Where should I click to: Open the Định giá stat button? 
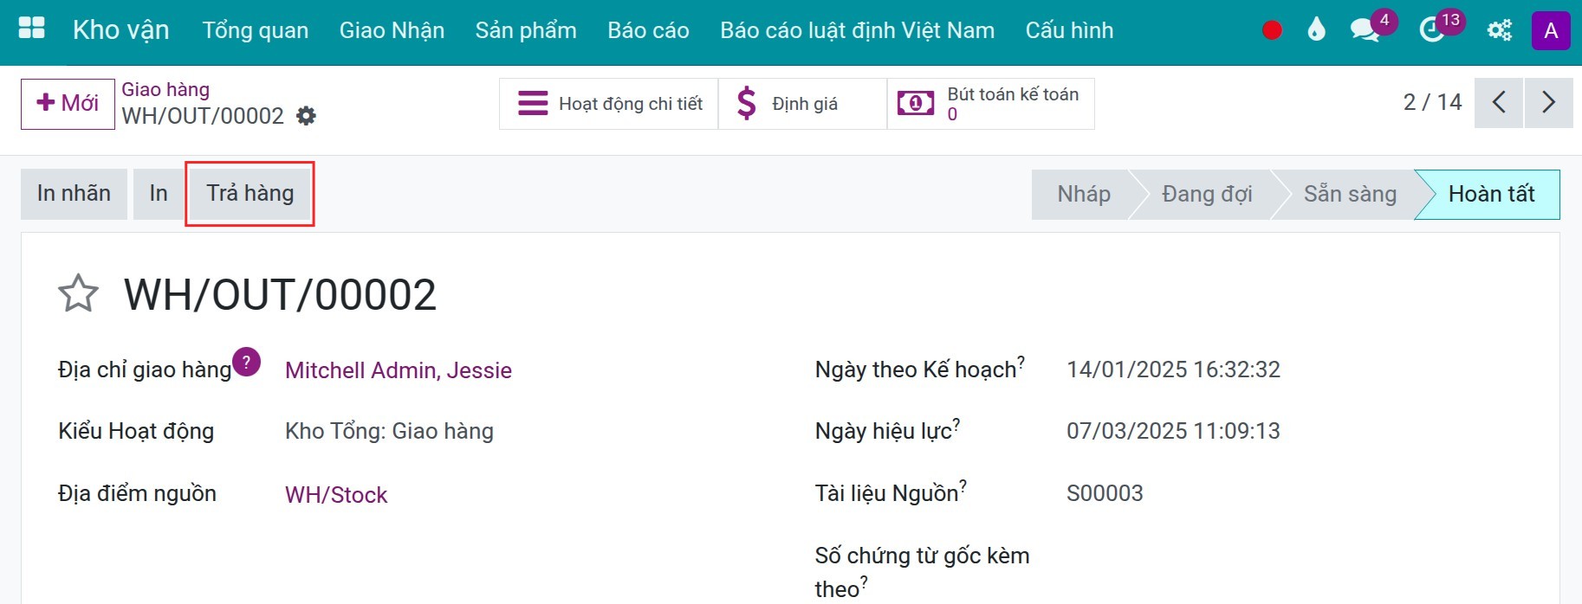click(802, 104)
